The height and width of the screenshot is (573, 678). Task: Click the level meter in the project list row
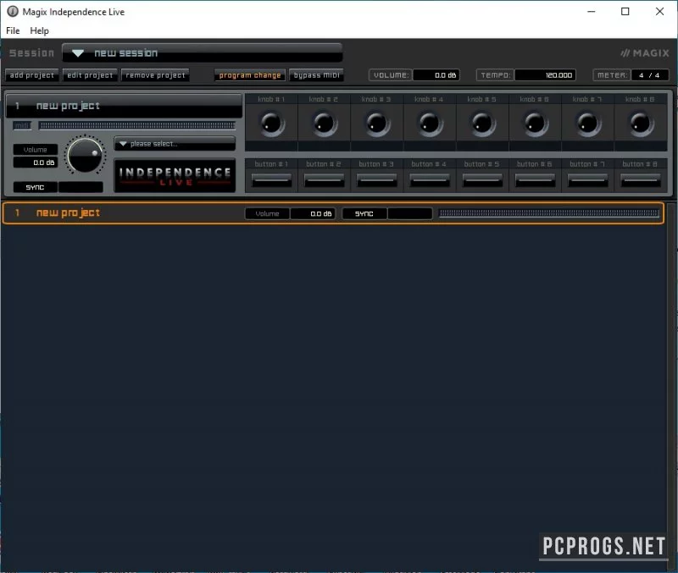click(x=548, y=213)
